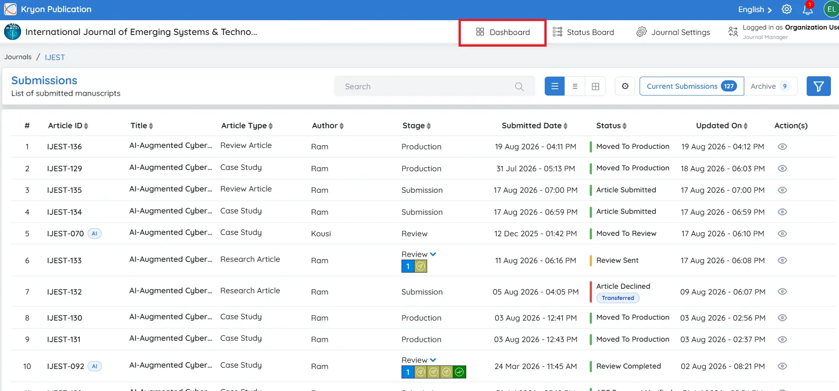Open the Status Board tab
The height and width of the screenshot is (391, 839).
point(583,32)
